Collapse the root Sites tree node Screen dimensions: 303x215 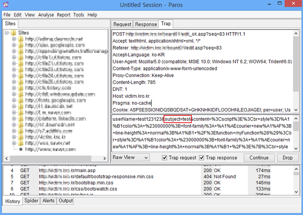[x=7, y=33]
